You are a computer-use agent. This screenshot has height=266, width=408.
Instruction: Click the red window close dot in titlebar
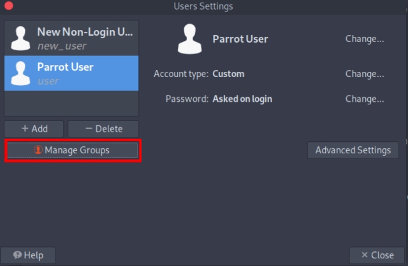(x=9, y=6)
